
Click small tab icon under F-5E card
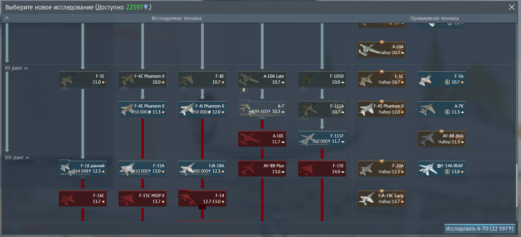pos(64,88)
